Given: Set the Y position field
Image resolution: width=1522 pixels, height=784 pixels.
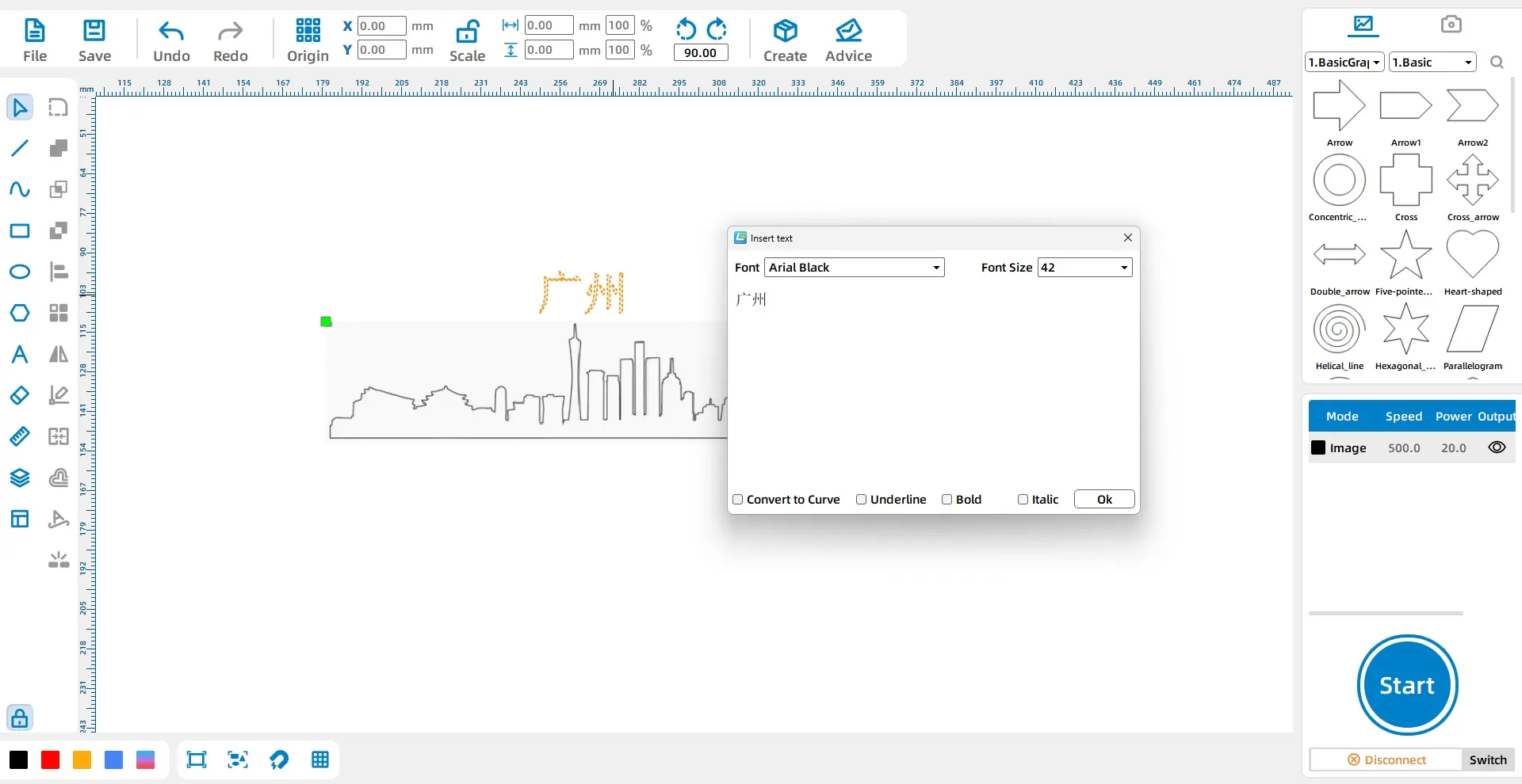Looking at the screenshot, I should (381, 50).
